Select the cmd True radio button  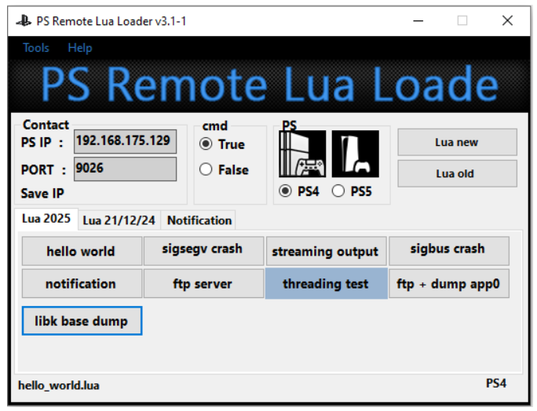click(206, 144)
